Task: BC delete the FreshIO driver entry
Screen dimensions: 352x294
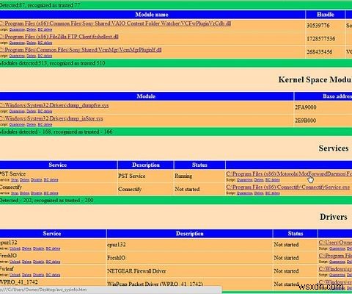Action: [x=53, y=262]
